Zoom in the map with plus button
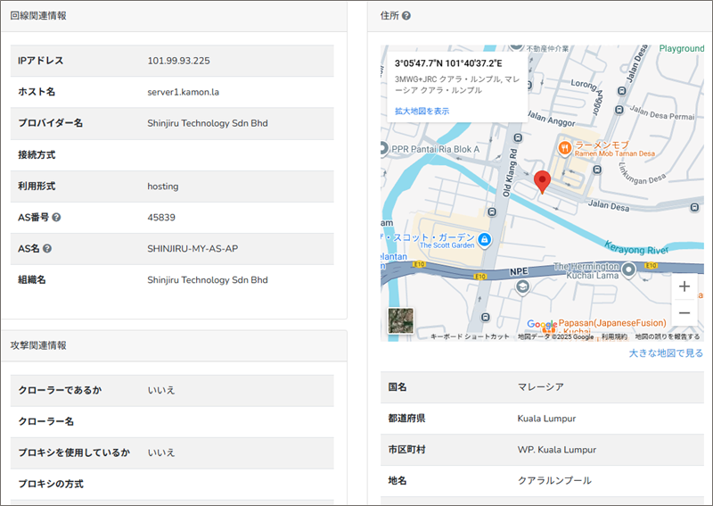The width and height of the screenshot is (713, 506). [684, 286]
